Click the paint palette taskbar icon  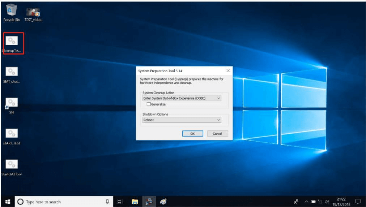tap(163, 202)
